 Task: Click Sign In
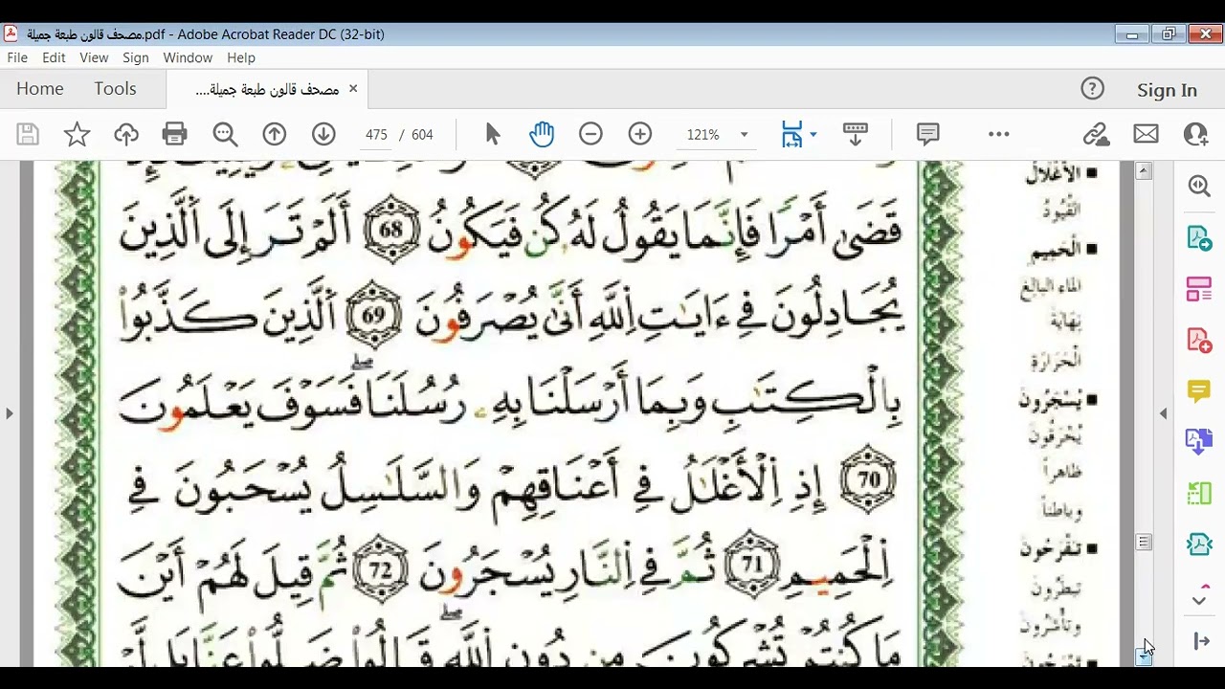click(x=1167, y=90)
